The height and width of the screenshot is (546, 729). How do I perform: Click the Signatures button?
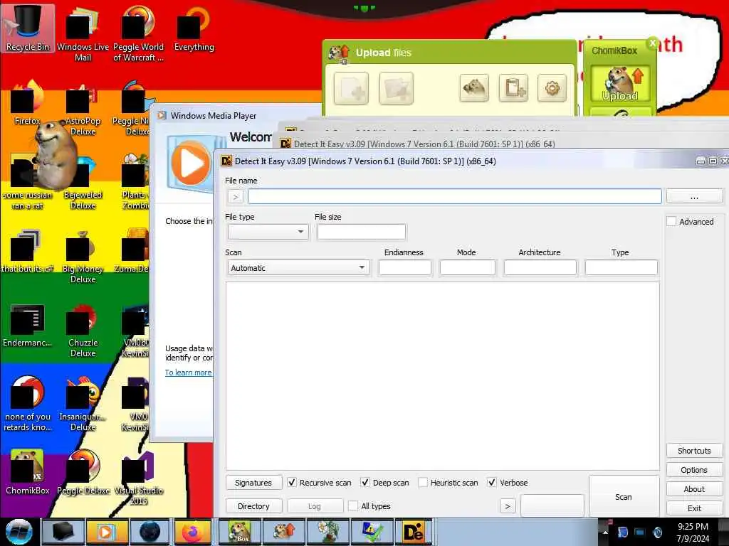[x=253, y=483]
